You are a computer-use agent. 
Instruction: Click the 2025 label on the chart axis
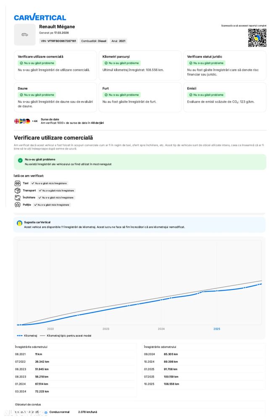(216, 329)
